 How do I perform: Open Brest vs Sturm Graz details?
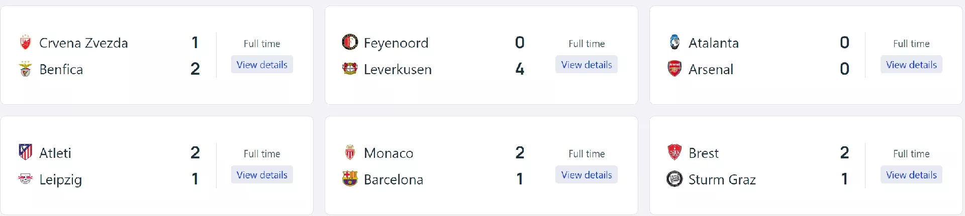[x=911, y=175]
